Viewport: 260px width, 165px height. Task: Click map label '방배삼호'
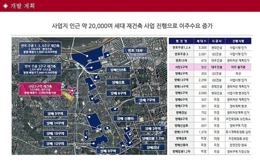point(118,82)
